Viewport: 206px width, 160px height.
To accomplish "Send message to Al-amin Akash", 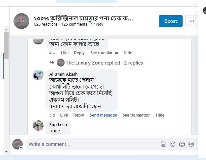I will tap(103, 115).
